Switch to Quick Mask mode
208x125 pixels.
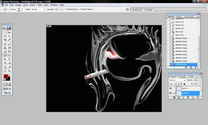[9, 84]
